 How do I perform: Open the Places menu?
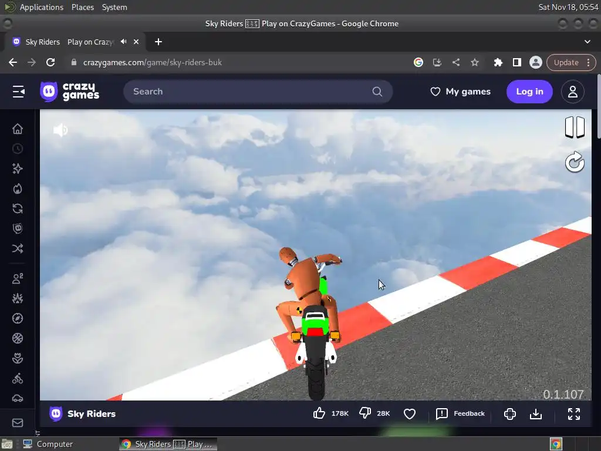coord(82,7)
